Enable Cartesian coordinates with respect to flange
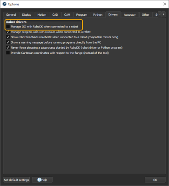This screenshot has width=169, height=186. click(x=8, y=53)
